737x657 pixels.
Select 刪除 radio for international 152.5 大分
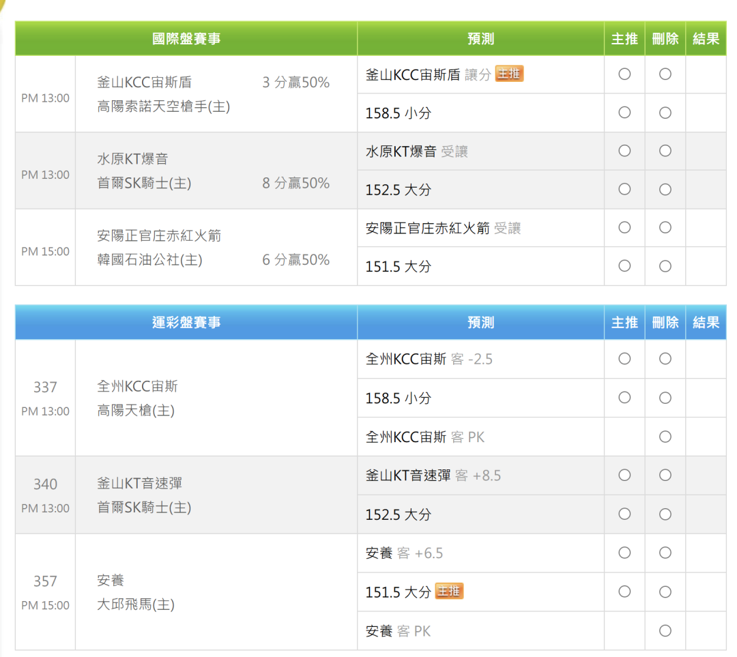[665, 190]
